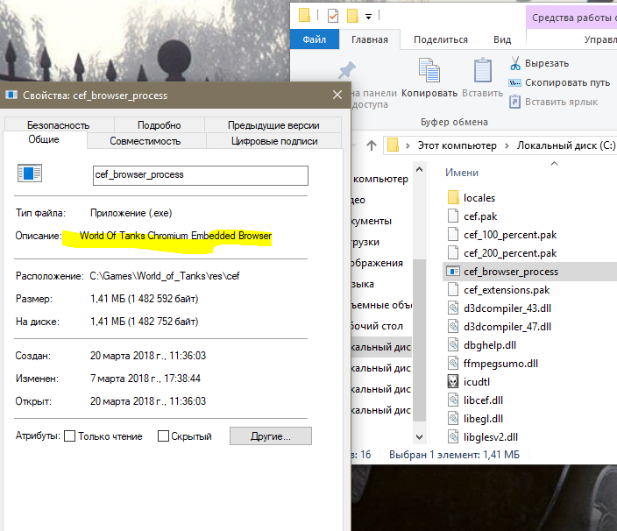Click Вставить ярлык in the ribbon
This screenshot has width=617, height=531.
pyautogui.click(x=561, y=102)
